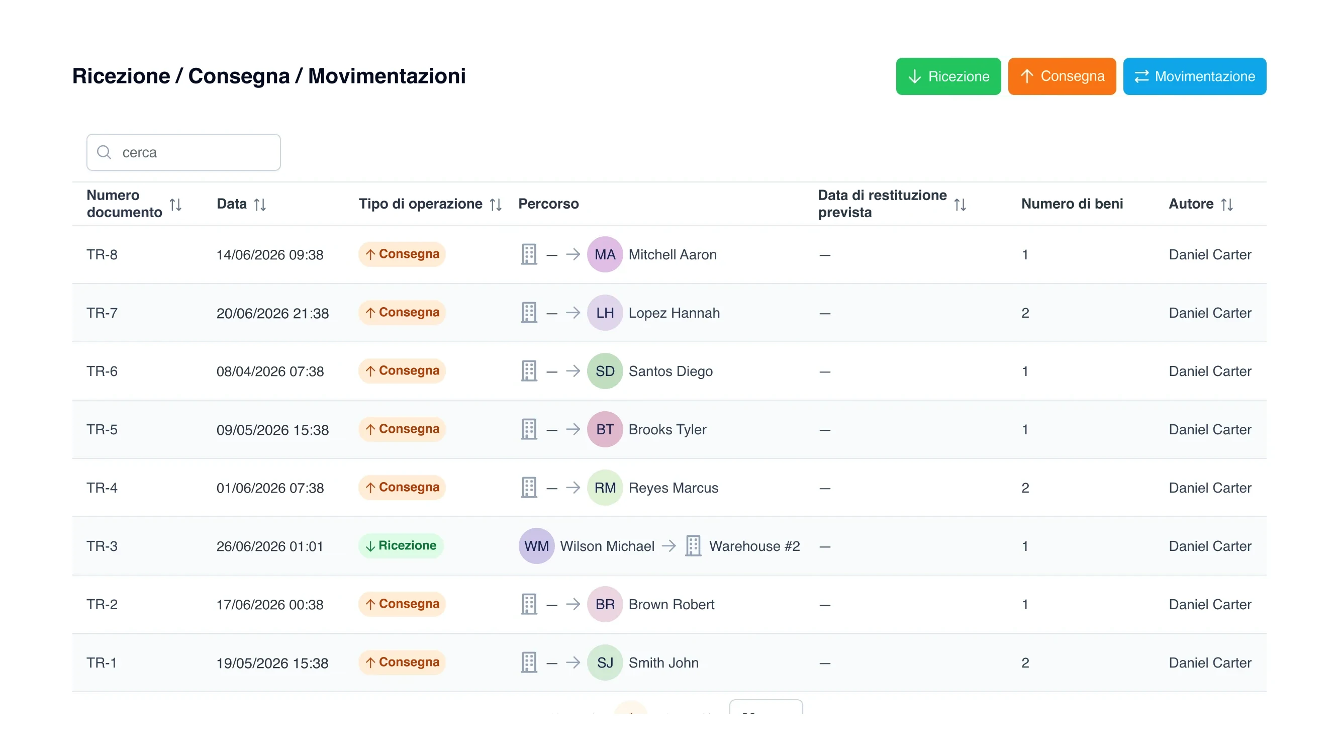
Task: Open document number TR-6
Action: pos(102,371)
